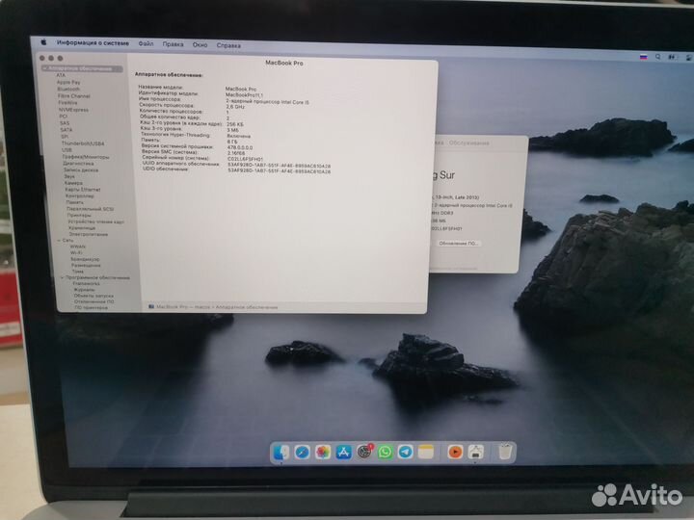Screen dimensions: 694x520
Task: Select FireWire in the sidebar
Action: click(67, 103)
